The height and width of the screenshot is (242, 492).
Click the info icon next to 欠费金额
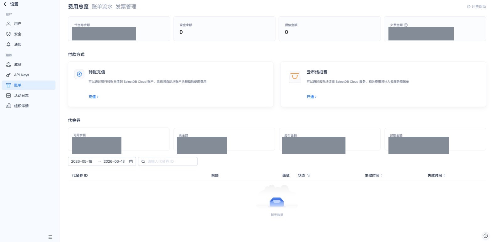pyautogui.click(x=406, y=25)
